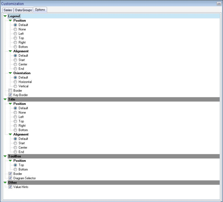
Task: Open the Data Groups tab
Action: 23,10
